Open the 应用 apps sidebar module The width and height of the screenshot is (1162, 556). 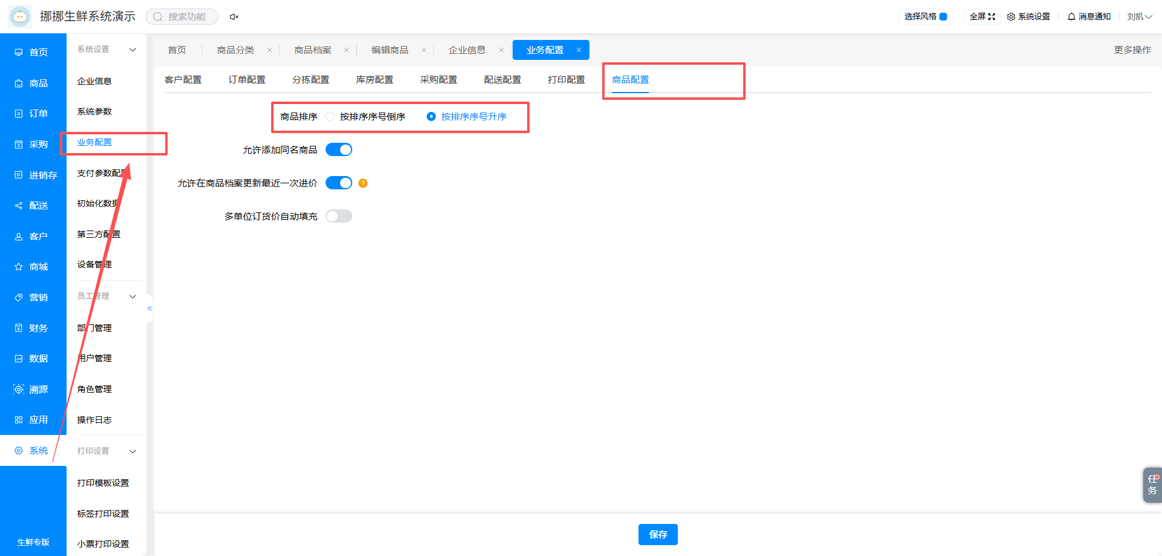click(x=31, y=419)
